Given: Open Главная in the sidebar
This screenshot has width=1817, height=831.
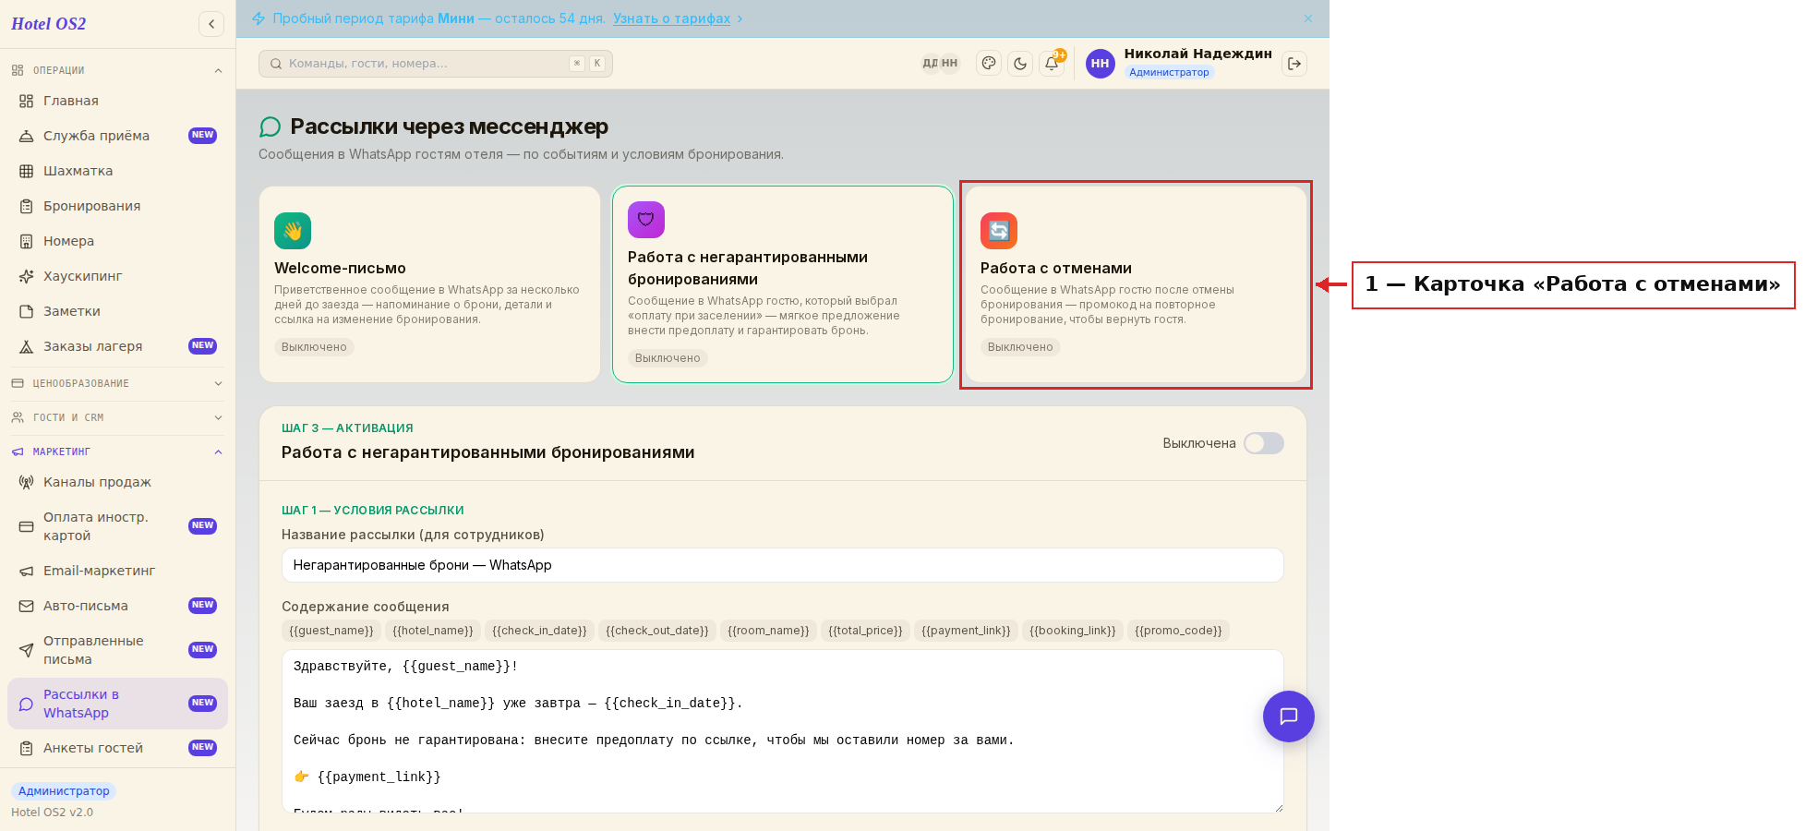Looking at the screenshot, I should [117, 101].
